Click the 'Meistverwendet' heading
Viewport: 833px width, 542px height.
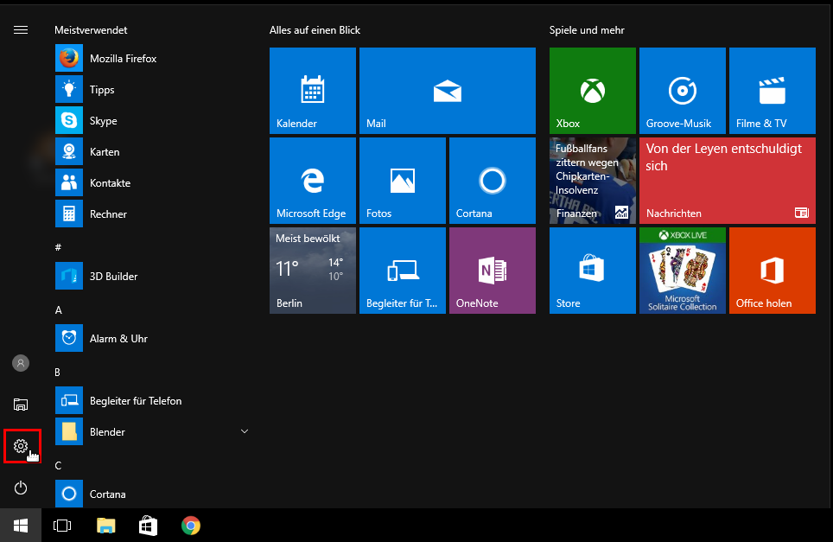coord(91,30)
